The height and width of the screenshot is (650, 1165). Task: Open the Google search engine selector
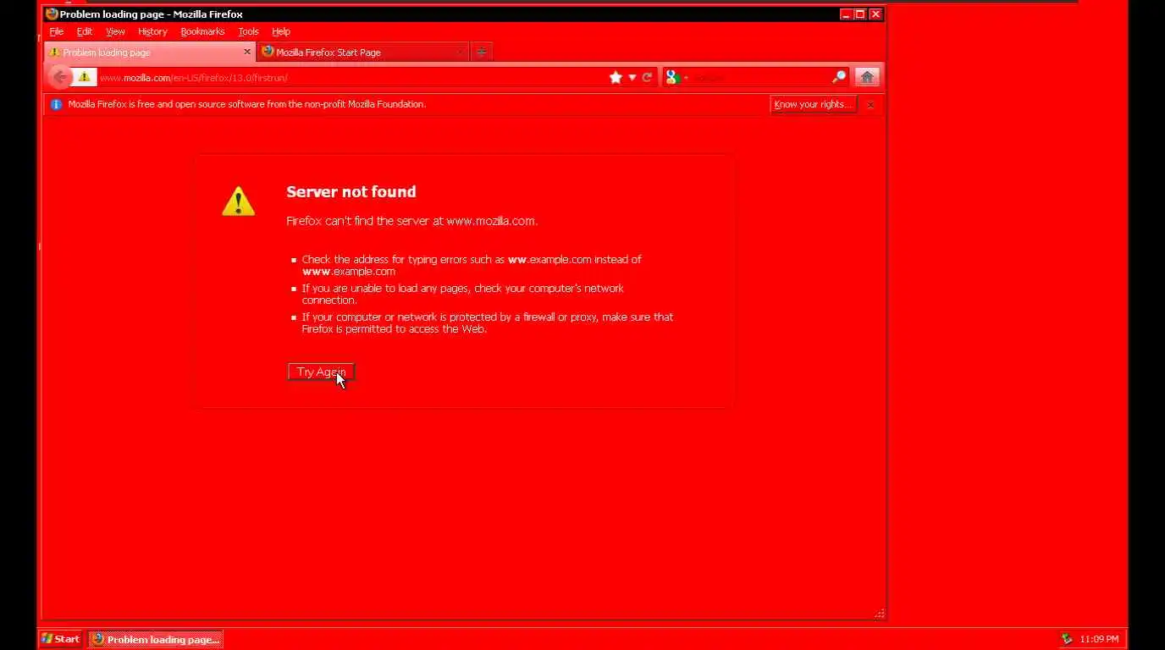(x=676, y=77)
